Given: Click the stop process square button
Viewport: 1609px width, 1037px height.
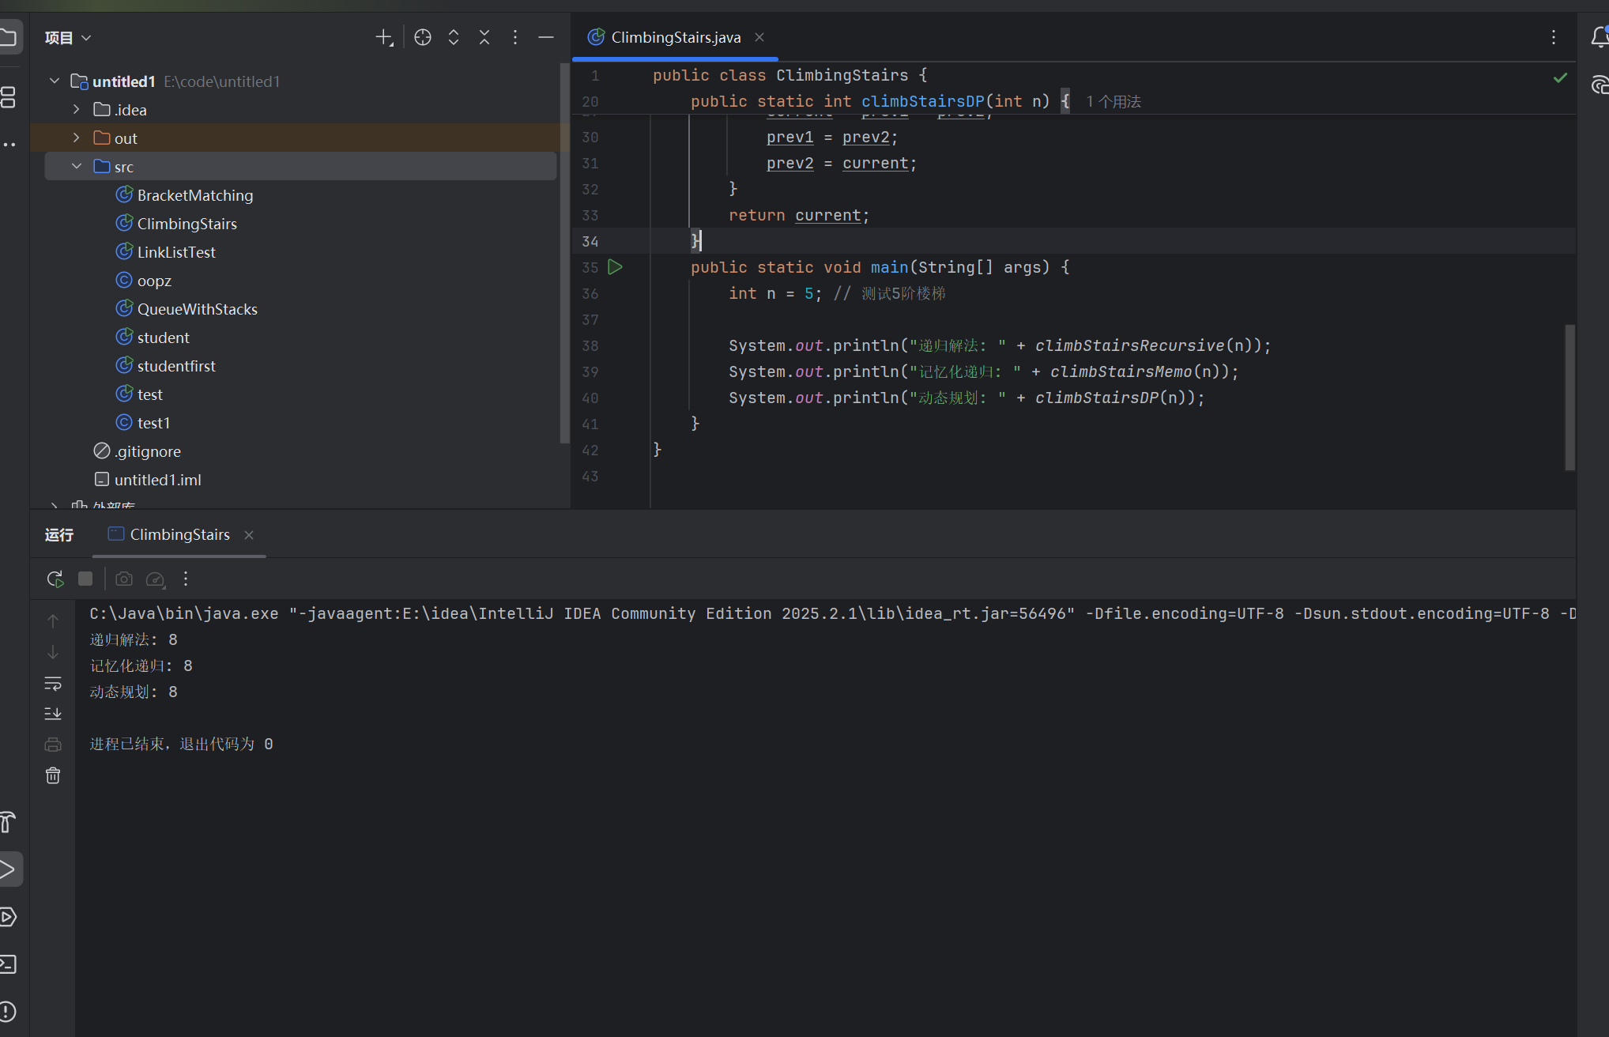Looking at the screenshot, I should click(x=85, y=579).
